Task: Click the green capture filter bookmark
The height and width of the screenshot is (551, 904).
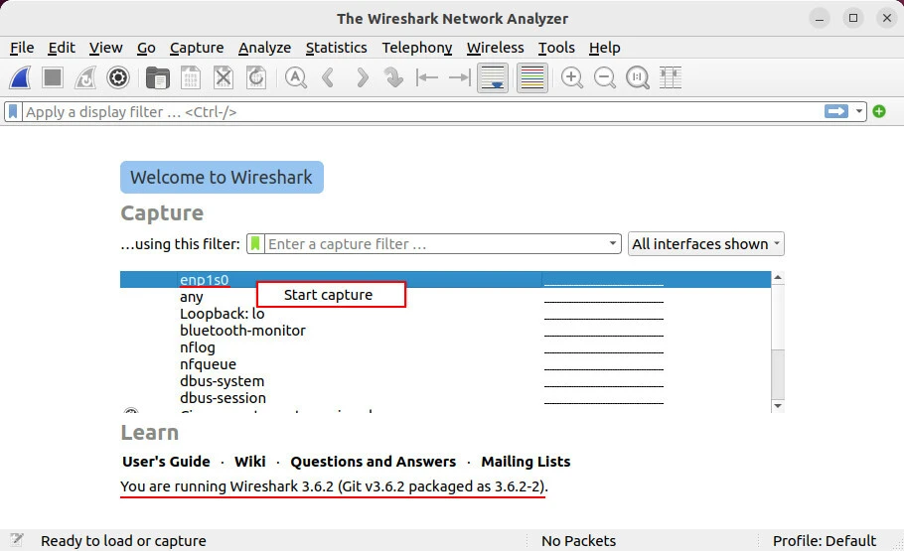Action: [255, 244]
